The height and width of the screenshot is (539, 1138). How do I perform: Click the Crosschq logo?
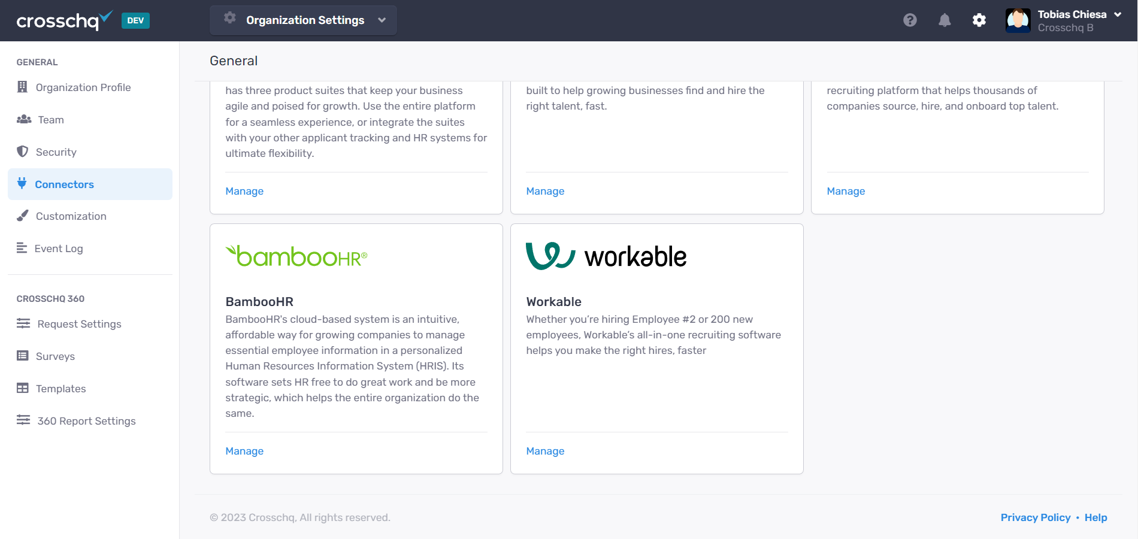[64, 20]
